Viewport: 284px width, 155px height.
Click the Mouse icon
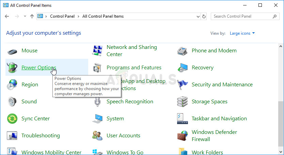12,51
